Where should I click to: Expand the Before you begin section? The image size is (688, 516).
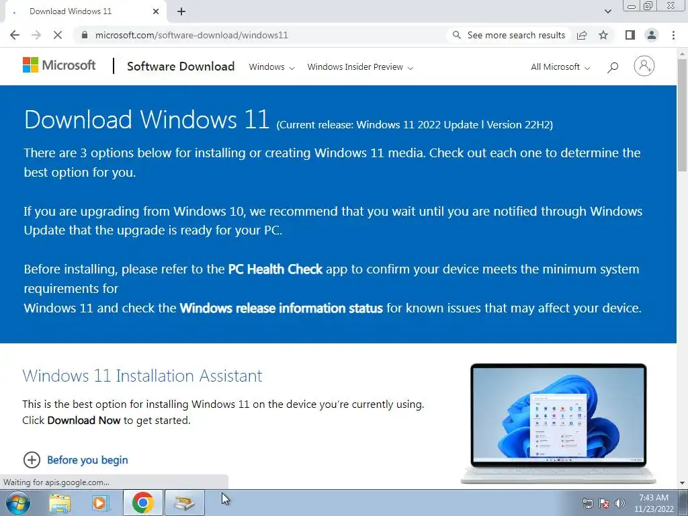click(32, 460)
